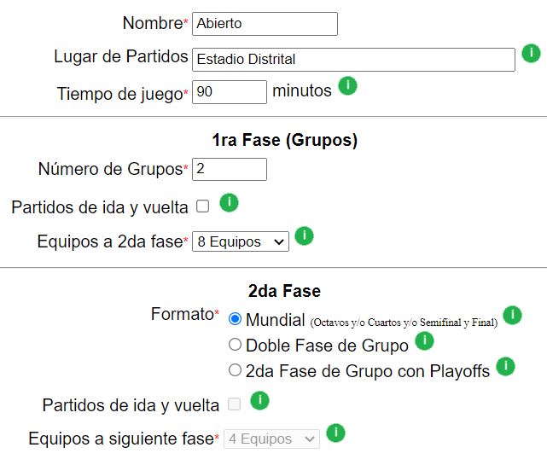Image resolution: width=547 pixels, height=465 pixels.
Task: Select 2da Fase de Grupo con Playoffs
Action: 235,369
